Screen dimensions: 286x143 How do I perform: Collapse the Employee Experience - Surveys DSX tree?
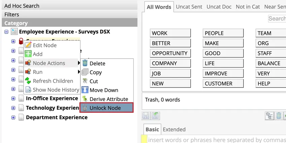pyautogui.click(x=6, y=32)
